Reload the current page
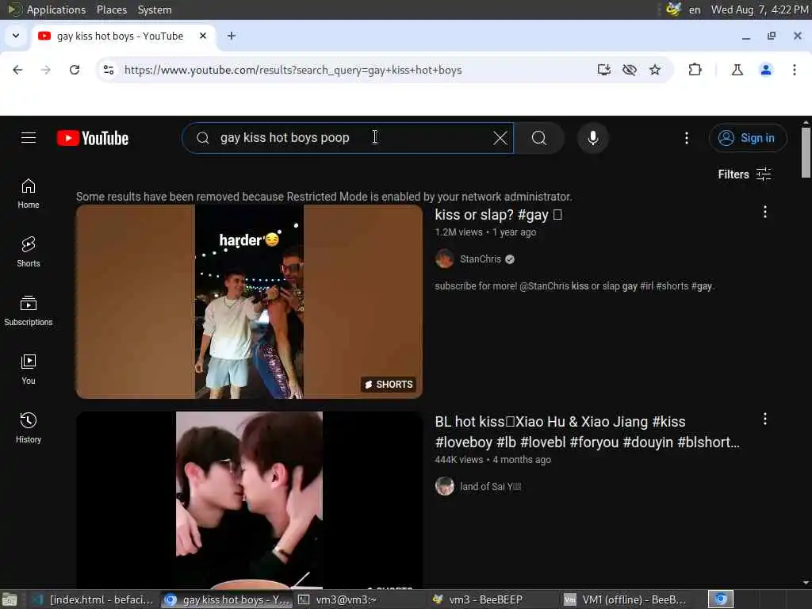 (x=75, y=70)
